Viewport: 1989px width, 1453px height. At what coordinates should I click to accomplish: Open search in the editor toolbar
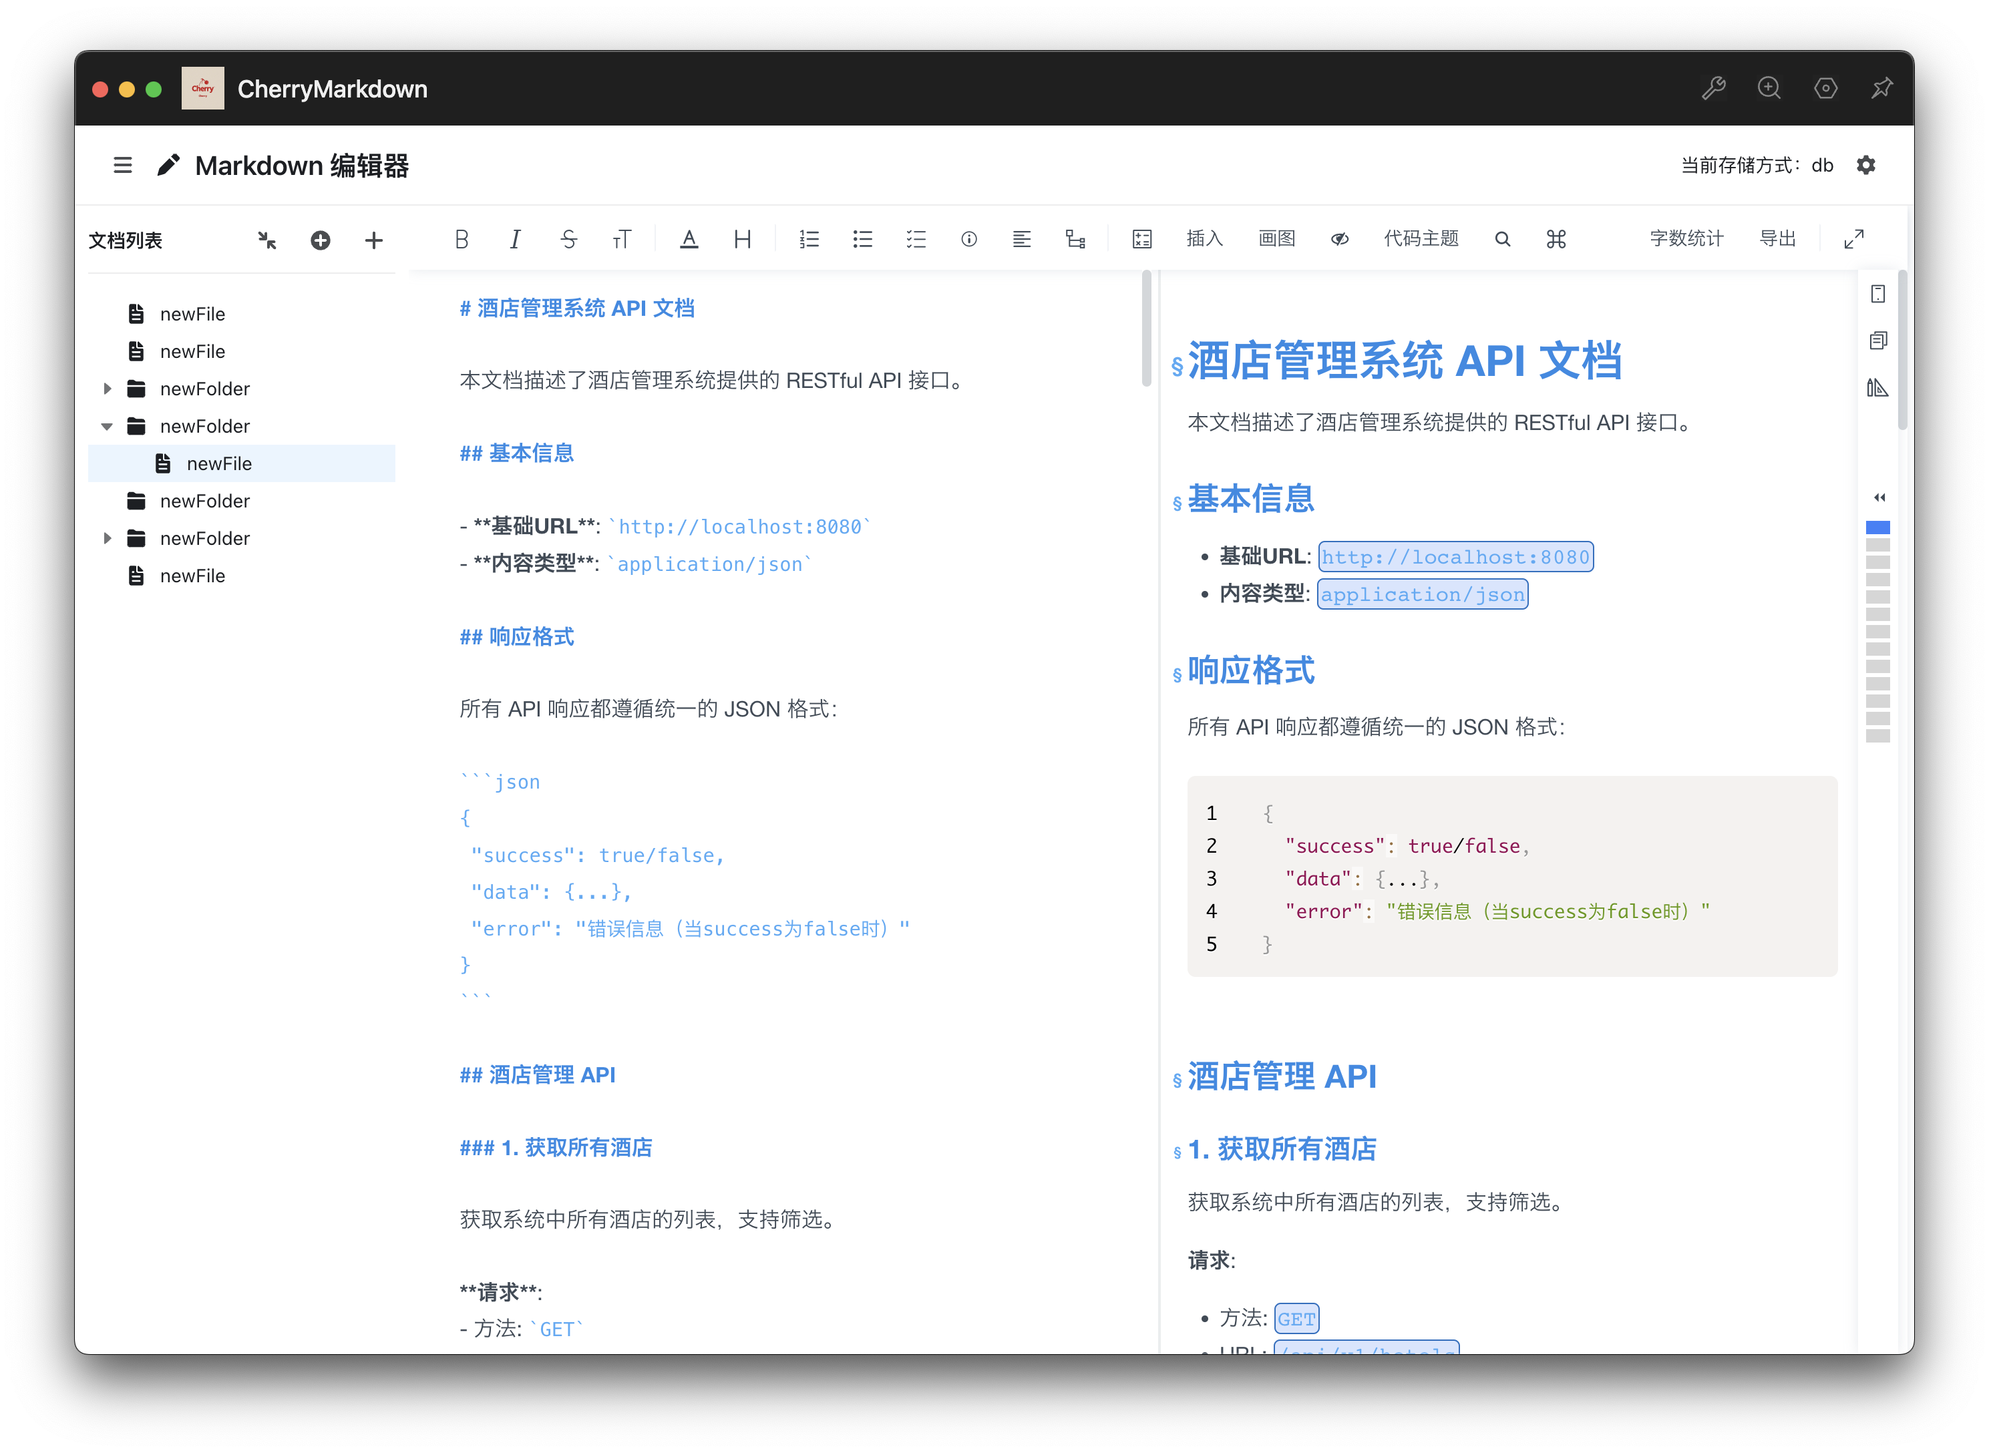tap(1503, 239)
